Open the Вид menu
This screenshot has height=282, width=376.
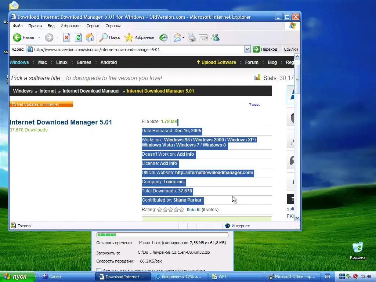51,26
